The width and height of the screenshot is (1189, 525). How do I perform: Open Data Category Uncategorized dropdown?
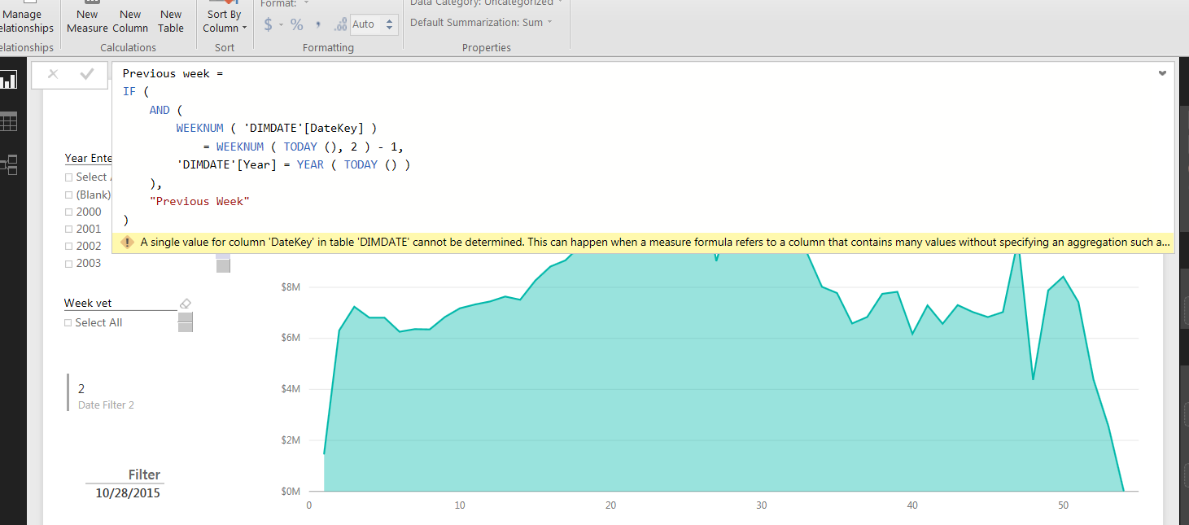486,3
